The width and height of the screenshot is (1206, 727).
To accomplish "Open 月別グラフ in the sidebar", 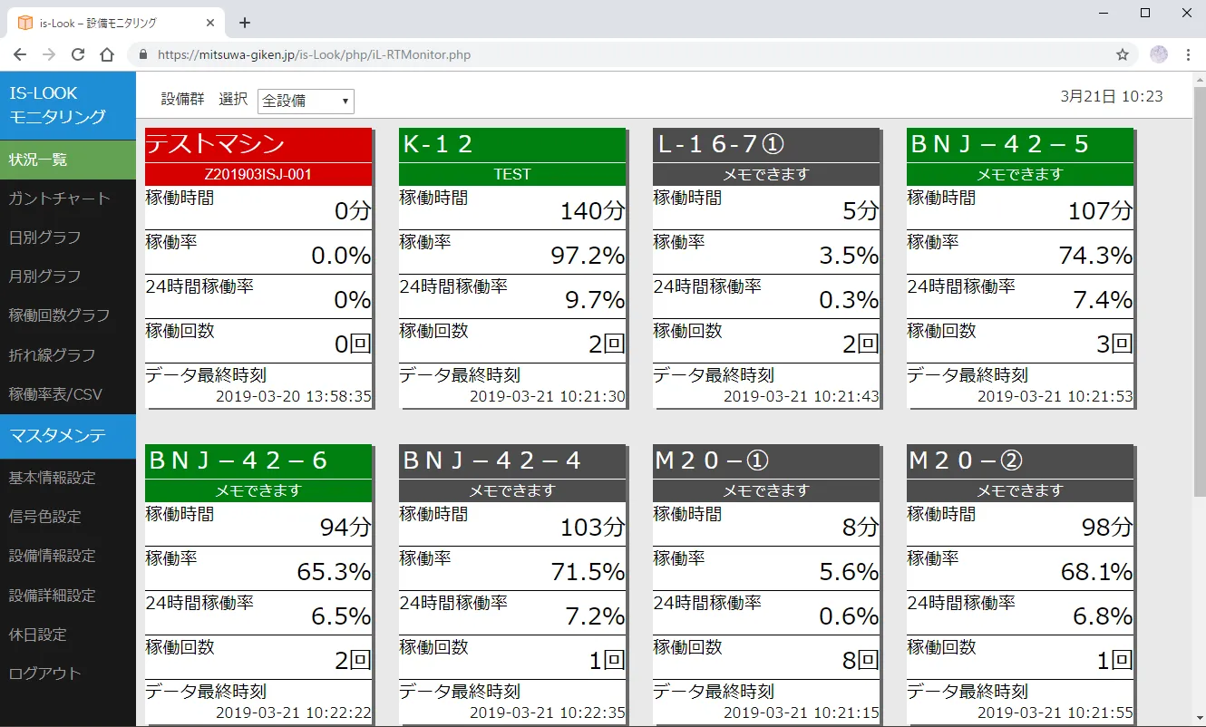I will [x=68, y=276].
